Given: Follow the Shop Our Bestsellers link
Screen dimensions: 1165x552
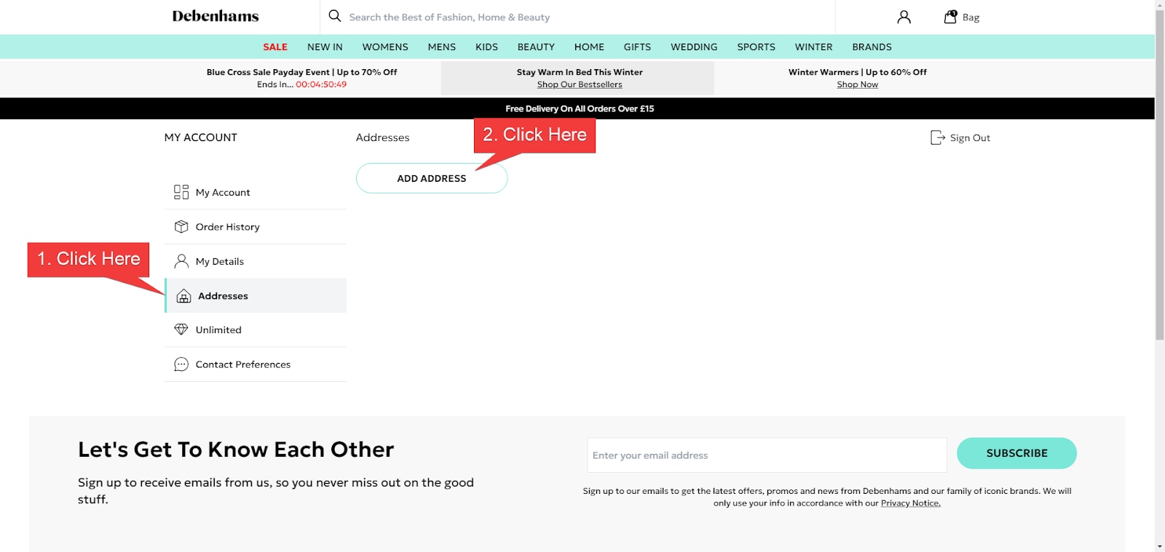Looking at the screenshot, I should point(580,84).
